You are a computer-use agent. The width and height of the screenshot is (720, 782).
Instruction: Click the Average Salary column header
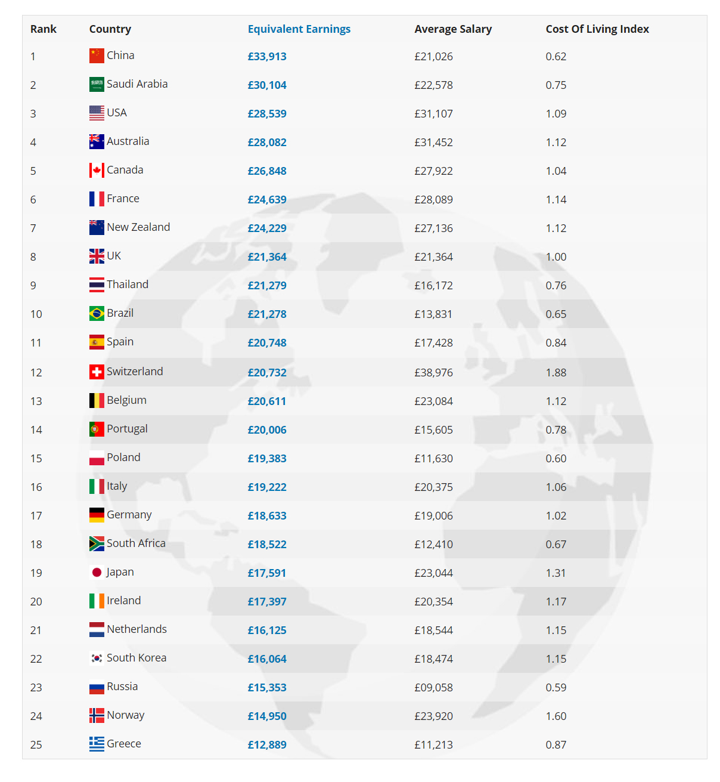point(453,29)
